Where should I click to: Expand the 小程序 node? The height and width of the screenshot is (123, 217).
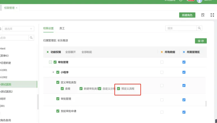click(x=53, y=72)
